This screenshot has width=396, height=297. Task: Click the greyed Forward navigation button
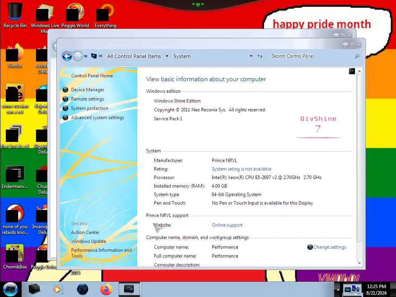pos(78,56)
